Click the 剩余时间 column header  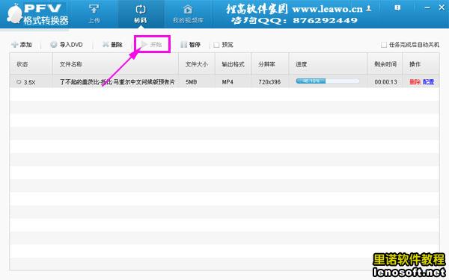coord(385,64)
